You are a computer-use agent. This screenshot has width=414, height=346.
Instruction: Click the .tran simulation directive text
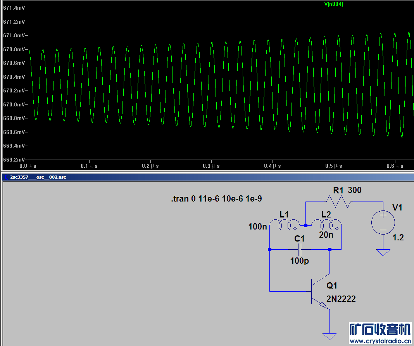[216, 199]
